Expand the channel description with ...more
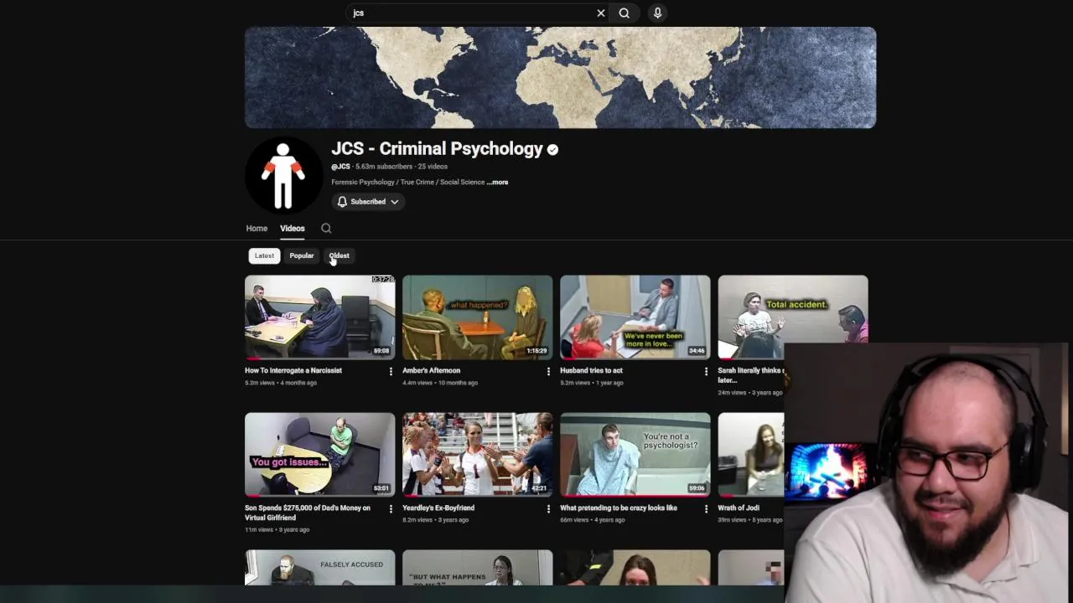 point(497,182)
